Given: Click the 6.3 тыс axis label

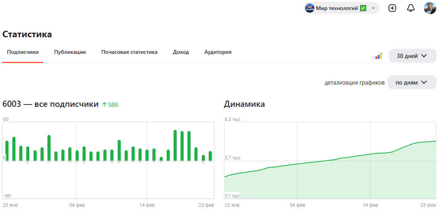Looking at the screenshot, I should (x=233, y=119).
